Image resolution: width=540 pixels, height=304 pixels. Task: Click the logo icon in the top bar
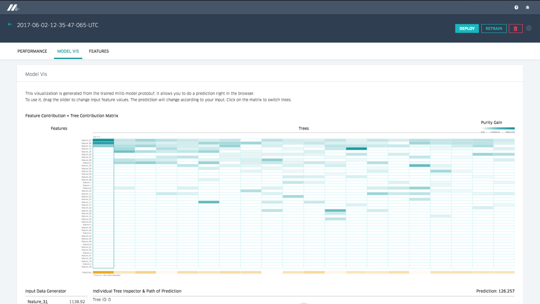(x=13, y=8)
